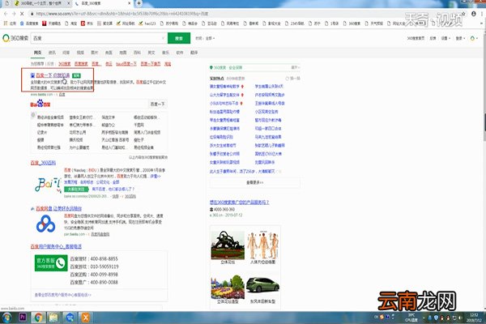Select the phone number 400-898-8855

104,258
